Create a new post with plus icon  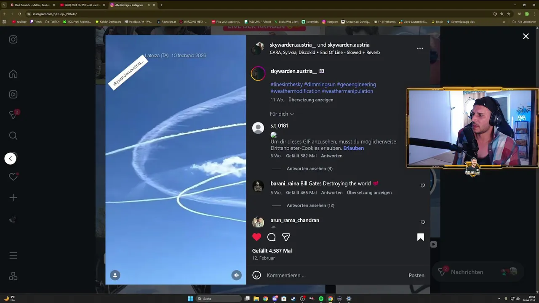click(13, 197)
